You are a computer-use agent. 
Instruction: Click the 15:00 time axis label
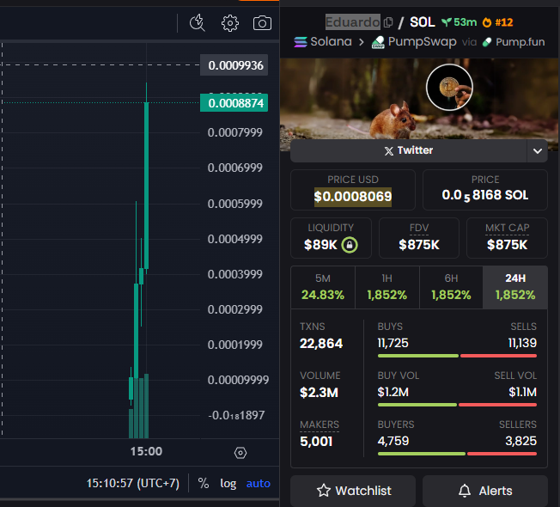pyautogui.click(x=146, y=451)
